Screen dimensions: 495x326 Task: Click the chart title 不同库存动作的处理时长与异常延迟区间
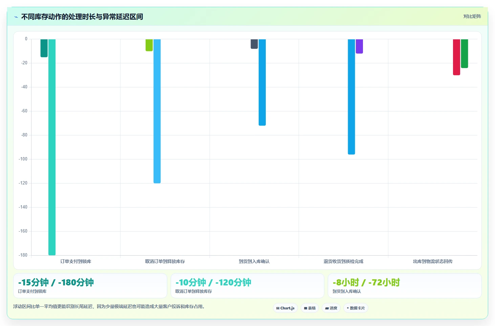[x=82, y=17]
